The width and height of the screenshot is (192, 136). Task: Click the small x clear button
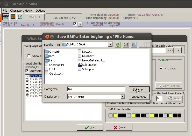178,50
